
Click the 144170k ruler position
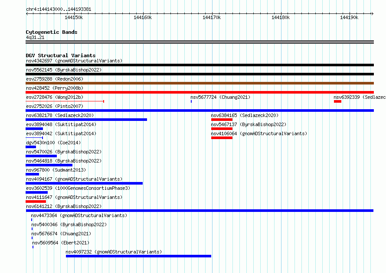click(x=212, y=17)
